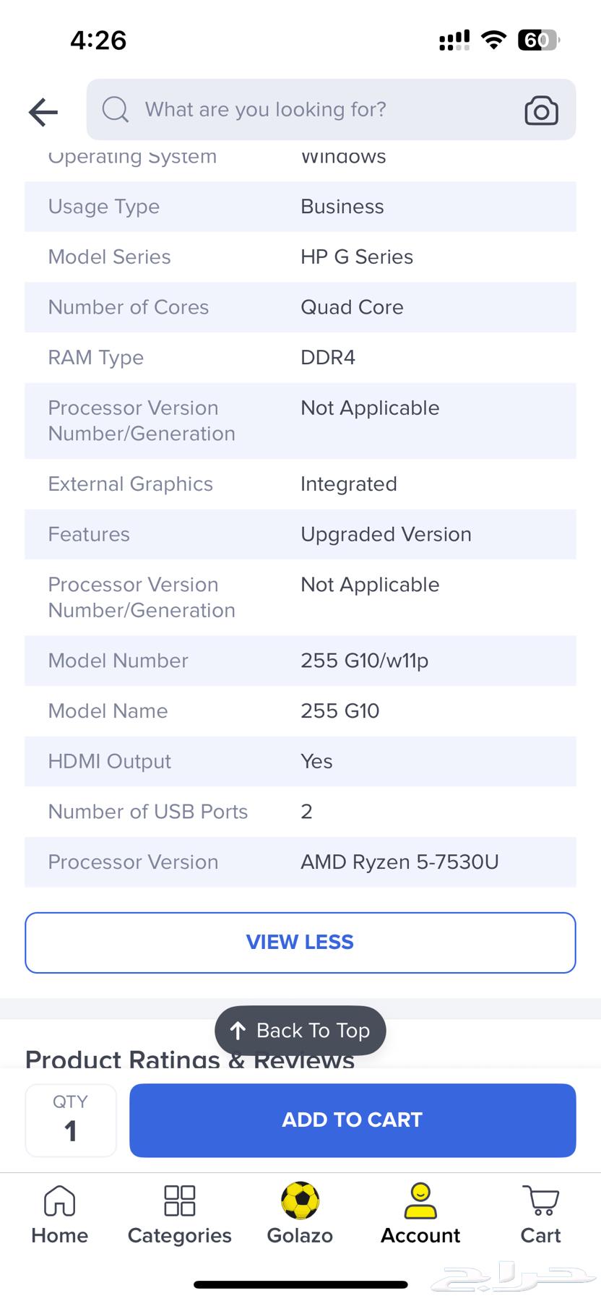
Task: Tap the Back To Top button
Action: pyautogui.click(x=300, y=1030)
